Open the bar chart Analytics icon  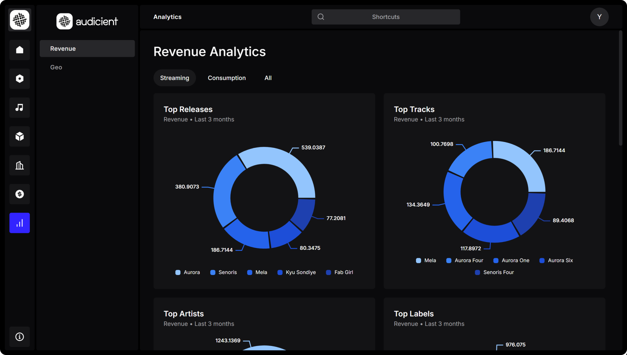coord(19,223)
